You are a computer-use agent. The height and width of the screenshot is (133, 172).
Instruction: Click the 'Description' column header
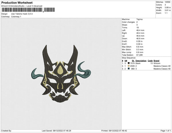(x=141, y=61)
